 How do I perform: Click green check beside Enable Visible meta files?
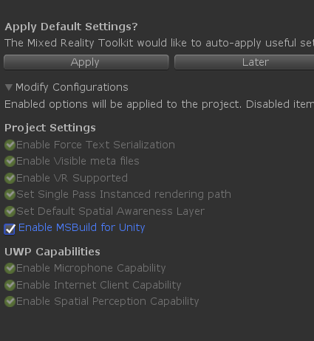click(10, 162)
